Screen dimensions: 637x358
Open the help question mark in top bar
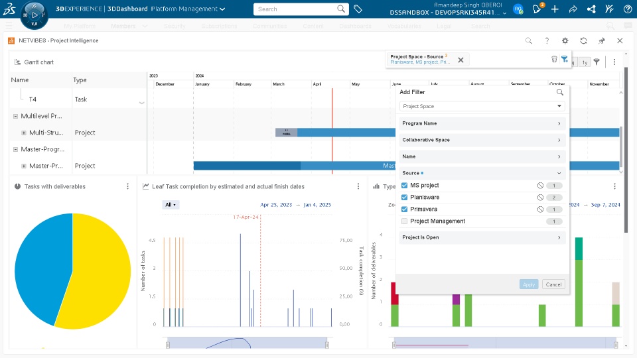click(628, 9)
